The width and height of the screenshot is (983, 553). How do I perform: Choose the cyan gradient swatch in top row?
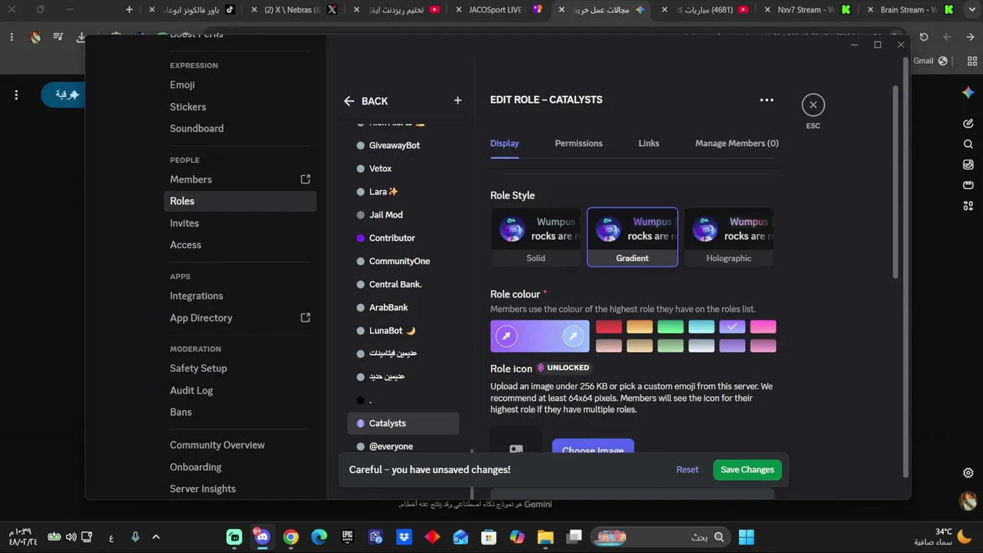point(701,327)
